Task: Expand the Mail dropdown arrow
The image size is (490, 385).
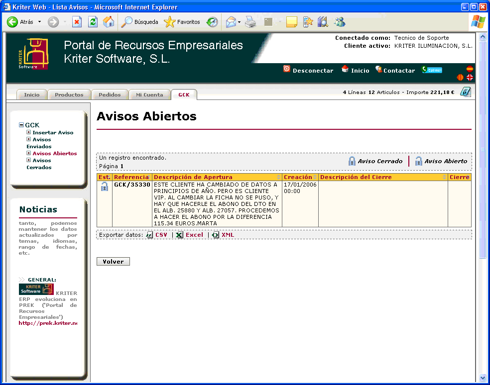Action: click(239, 22)
